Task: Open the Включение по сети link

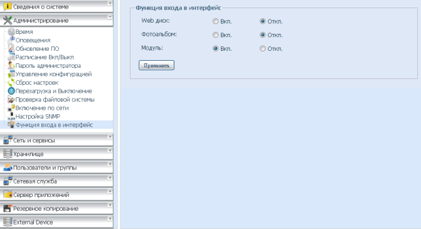Action: point(42,108)
